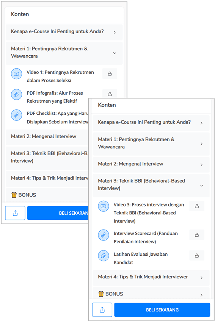Click the lock icon next to Video 3
The image size is (215, 322).
pyautogui.click(x=197, y=206)
